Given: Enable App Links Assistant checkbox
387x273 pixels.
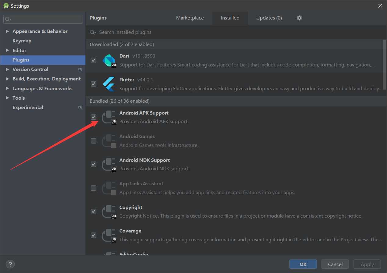Looking at the screenshot, I should click(x=94, y=188).
